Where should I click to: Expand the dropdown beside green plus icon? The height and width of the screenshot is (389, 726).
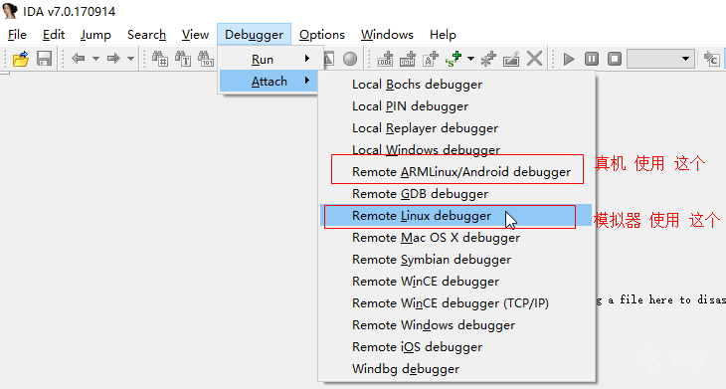click(470, 59)
